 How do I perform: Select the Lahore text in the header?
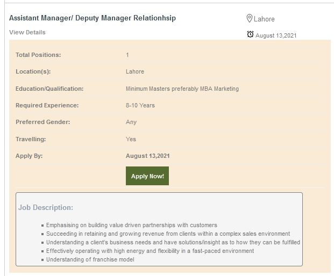coord(264,19)
